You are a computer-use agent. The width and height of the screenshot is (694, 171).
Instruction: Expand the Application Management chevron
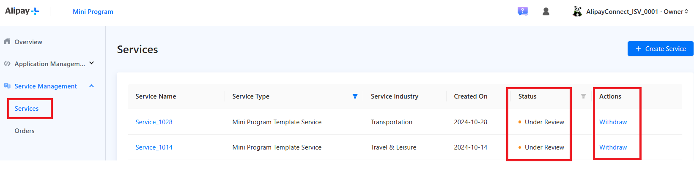(92, 63)
